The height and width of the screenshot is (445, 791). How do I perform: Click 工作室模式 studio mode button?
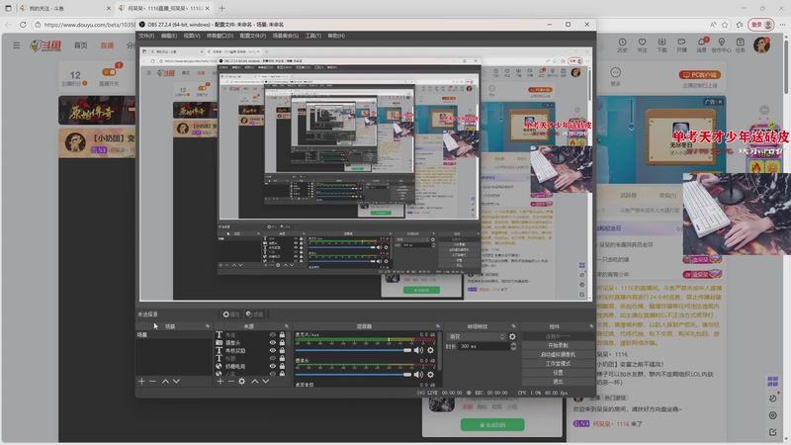click(558, 364)
